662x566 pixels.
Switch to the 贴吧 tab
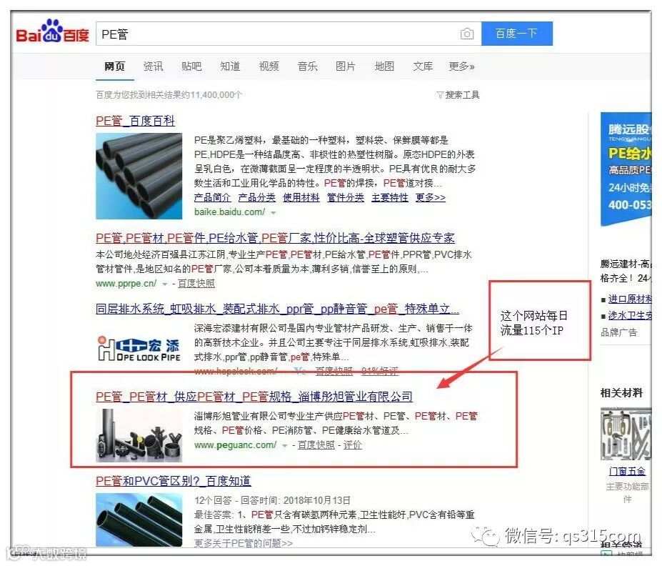(x=191, y=66)
